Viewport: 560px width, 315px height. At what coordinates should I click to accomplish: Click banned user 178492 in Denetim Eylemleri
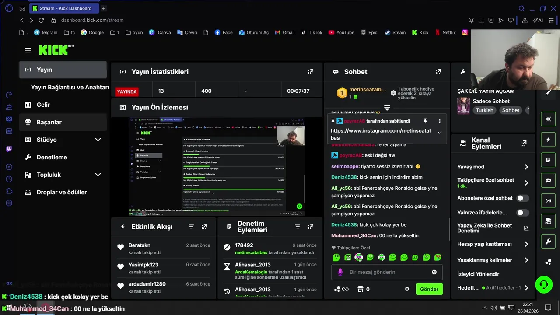[x=244, y=245]
